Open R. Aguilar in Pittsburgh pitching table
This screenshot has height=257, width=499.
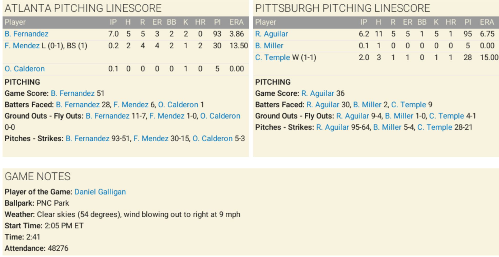click(x=271, y=34)
